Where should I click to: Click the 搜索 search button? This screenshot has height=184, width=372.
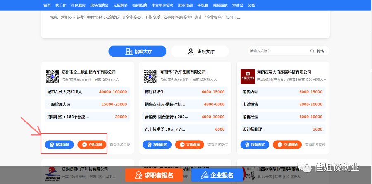point(318,51)
